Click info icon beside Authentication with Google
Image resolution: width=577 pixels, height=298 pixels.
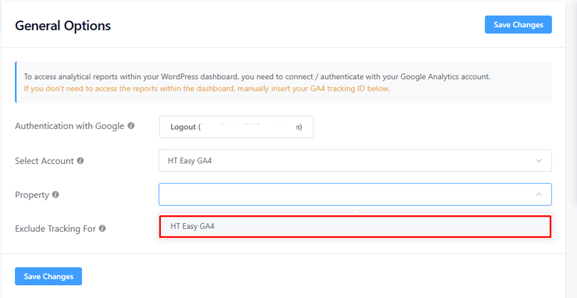[x=131, y=126]
